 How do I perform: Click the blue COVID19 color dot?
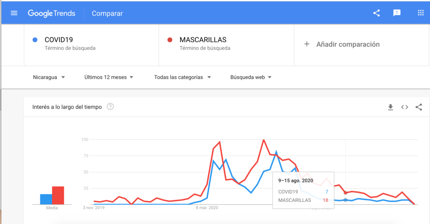coord(35,40)
